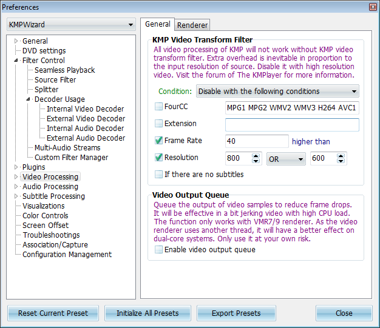The image size is (380, 328).
Task: Select Internal Video Decoder item
Action: 86,109
